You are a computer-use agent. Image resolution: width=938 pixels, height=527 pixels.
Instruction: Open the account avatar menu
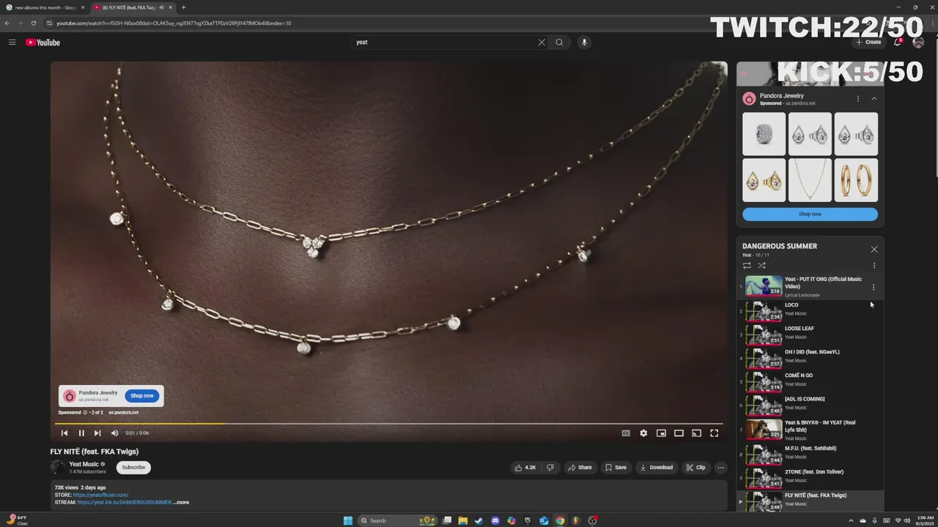tap(918, 42)
